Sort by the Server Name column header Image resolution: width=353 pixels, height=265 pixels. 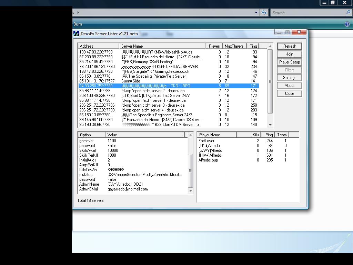click(x=162, y=46)
